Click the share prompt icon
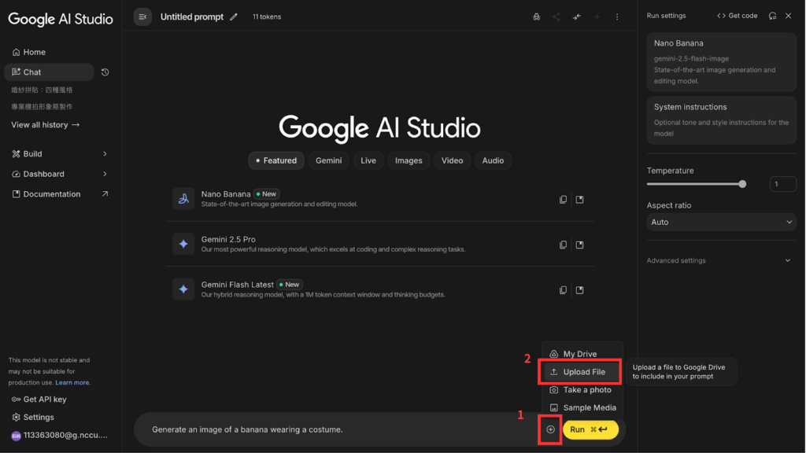 556,17
